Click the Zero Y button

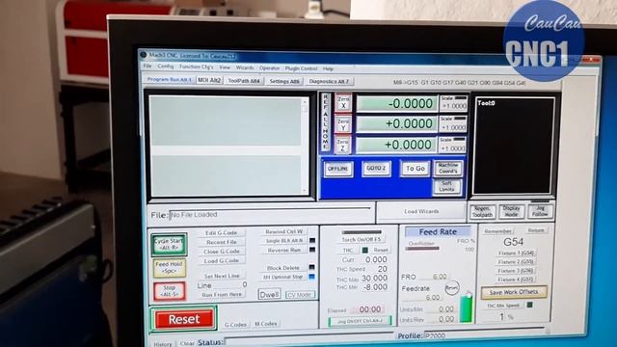[x=343, y=124]
